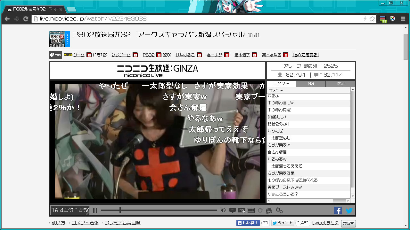
Task: Open the 会一太郎 tag link
Action: pyautogui.click(x=215, y=55)
